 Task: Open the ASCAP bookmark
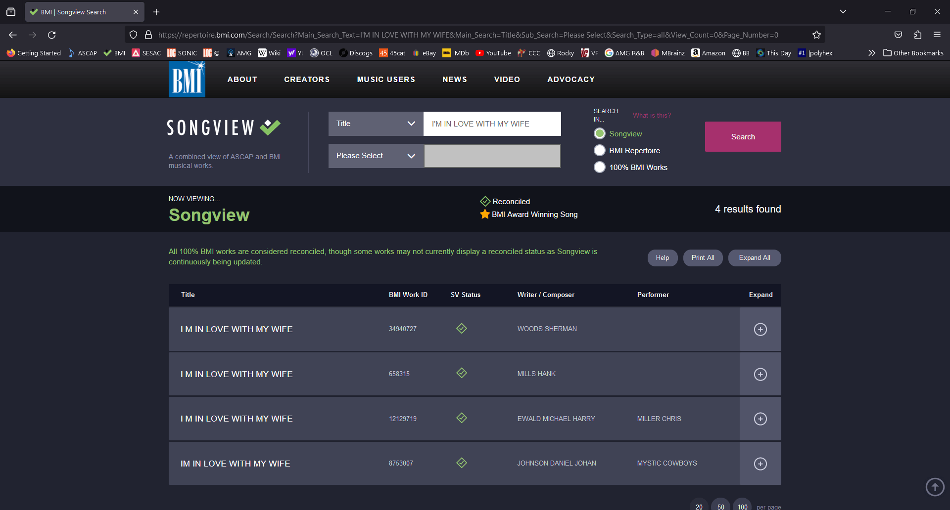83,53
